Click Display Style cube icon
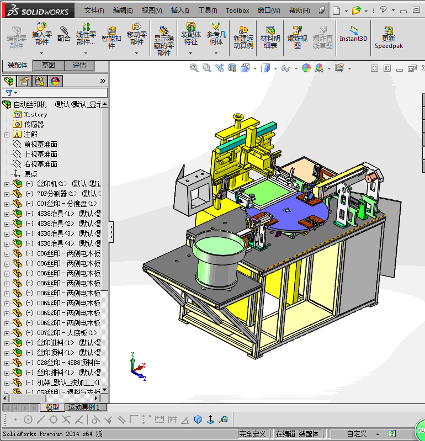425x441 pixels. [265, 68]
